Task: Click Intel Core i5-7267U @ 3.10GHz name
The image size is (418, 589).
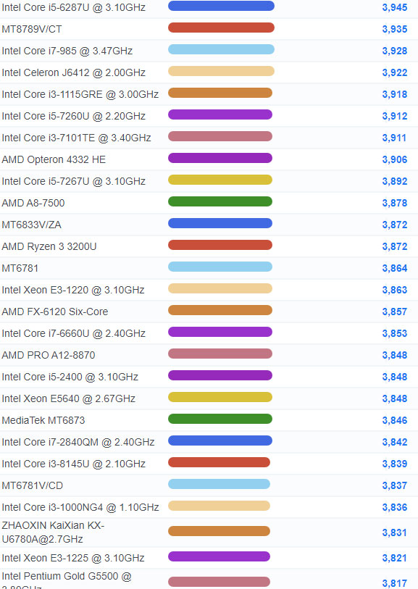Action: click(74, 182)
